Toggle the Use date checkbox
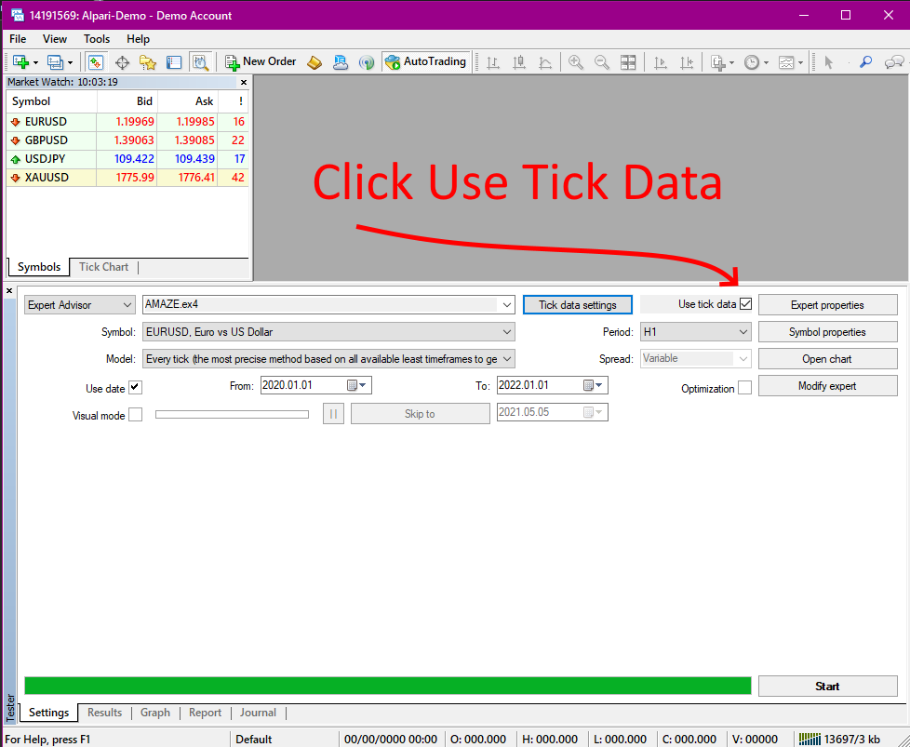This screenshot has width=910, height=747. [135, 387]
